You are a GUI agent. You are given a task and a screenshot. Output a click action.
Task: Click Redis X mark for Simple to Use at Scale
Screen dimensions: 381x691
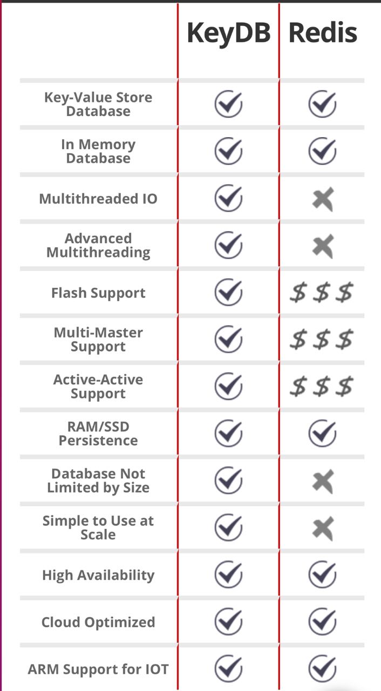pos(323,528)
